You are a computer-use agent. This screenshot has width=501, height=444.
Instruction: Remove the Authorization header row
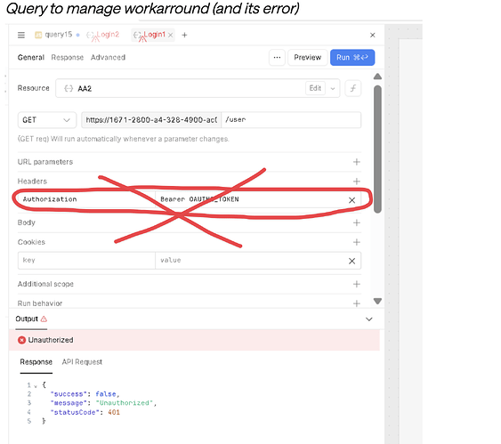coord(352,200)
